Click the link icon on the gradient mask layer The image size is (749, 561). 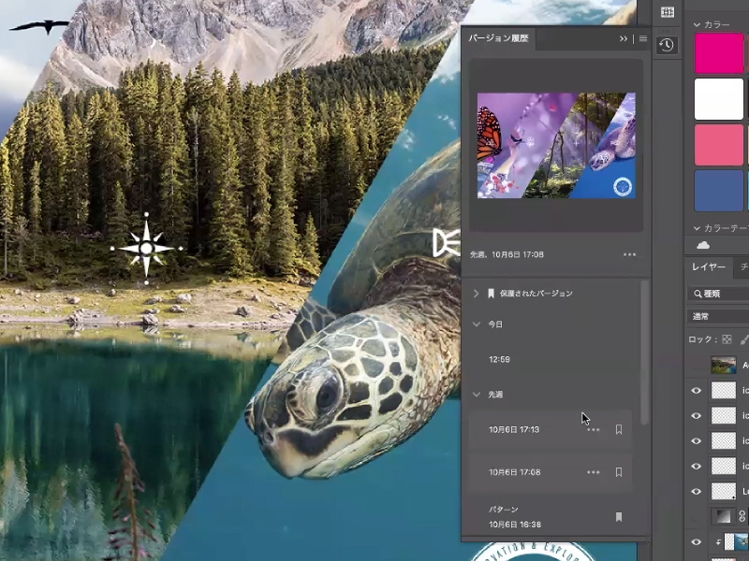[742, 516]
